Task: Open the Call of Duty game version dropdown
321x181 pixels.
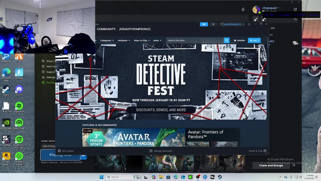Action: tap(49, 146)
